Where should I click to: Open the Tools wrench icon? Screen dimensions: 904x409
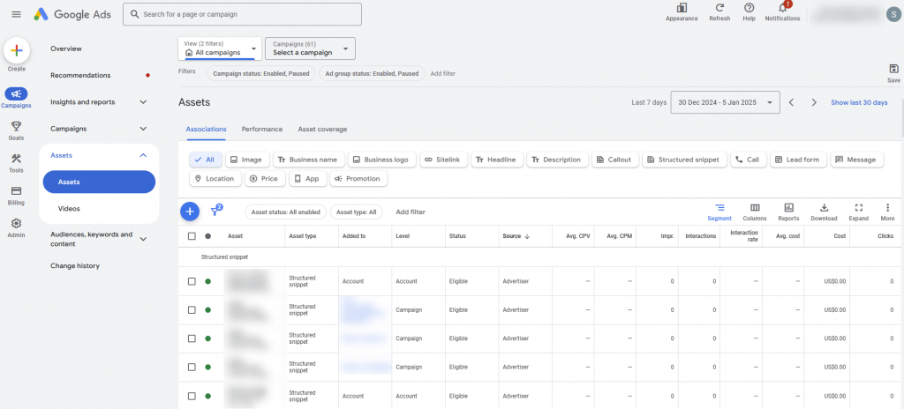pos(17,159)
